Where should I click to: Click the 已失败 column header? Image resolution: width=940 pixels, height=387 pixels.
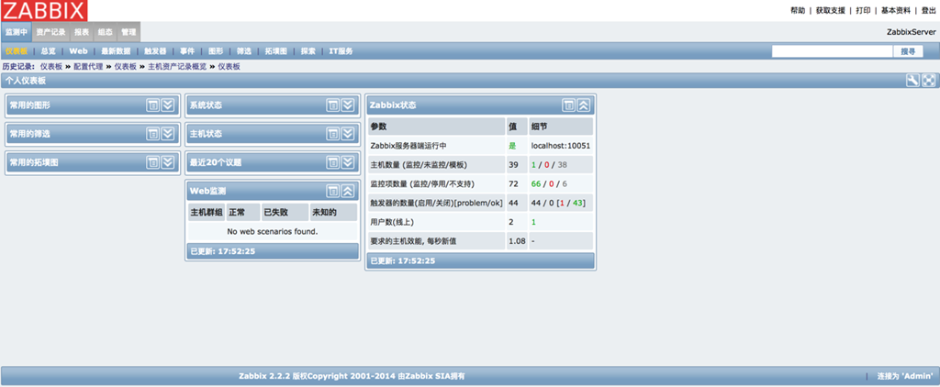285,212
